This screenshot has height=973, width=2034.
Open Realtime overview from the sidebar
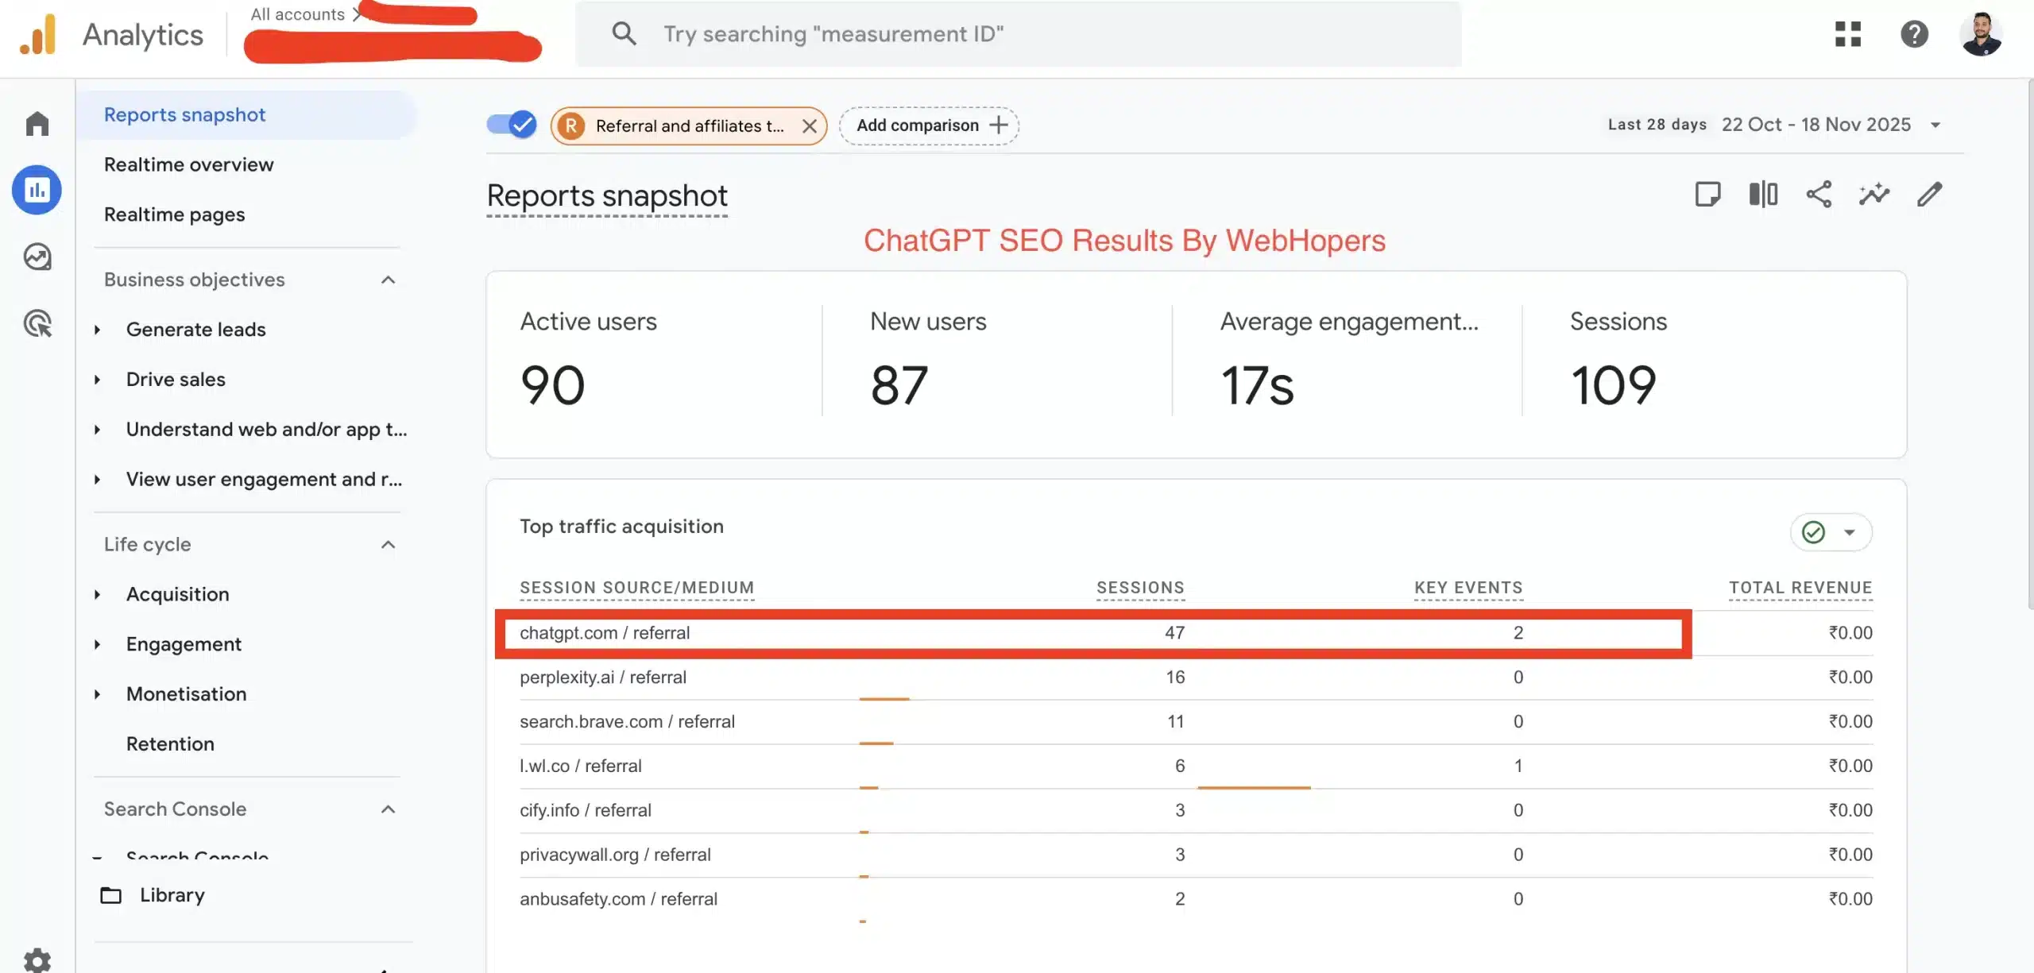tap(188, 164)
